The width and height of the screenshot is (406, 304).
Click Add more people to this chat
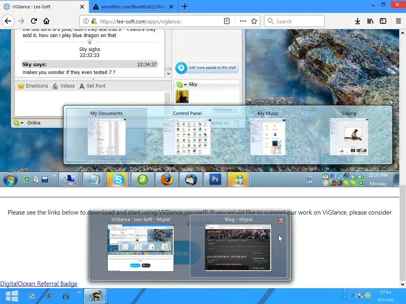[x=207, y=68]
